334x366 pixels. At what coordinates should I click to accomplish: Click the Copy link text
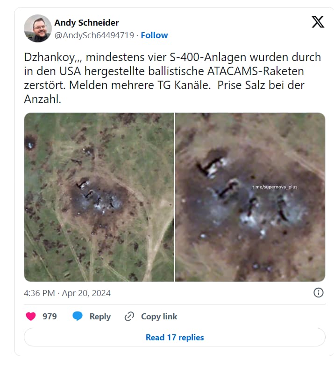coord(159,317)
